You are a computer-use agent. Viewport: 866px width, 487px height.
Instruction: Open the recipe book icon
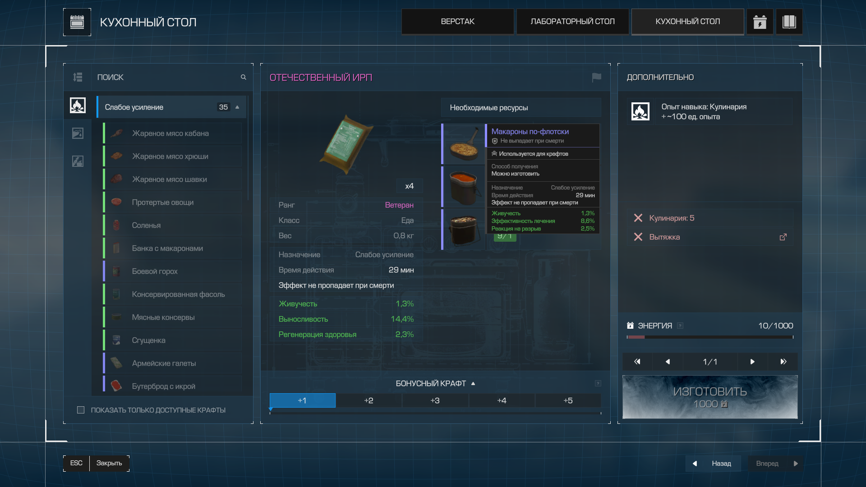coord(789,22)
